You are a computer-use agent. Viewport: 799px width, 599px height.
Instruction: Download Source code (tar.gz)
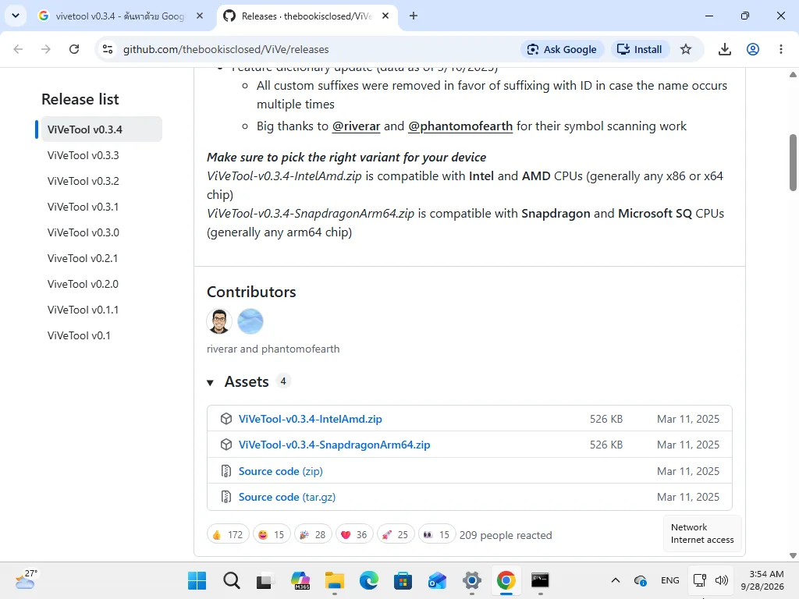click(287, 497)
